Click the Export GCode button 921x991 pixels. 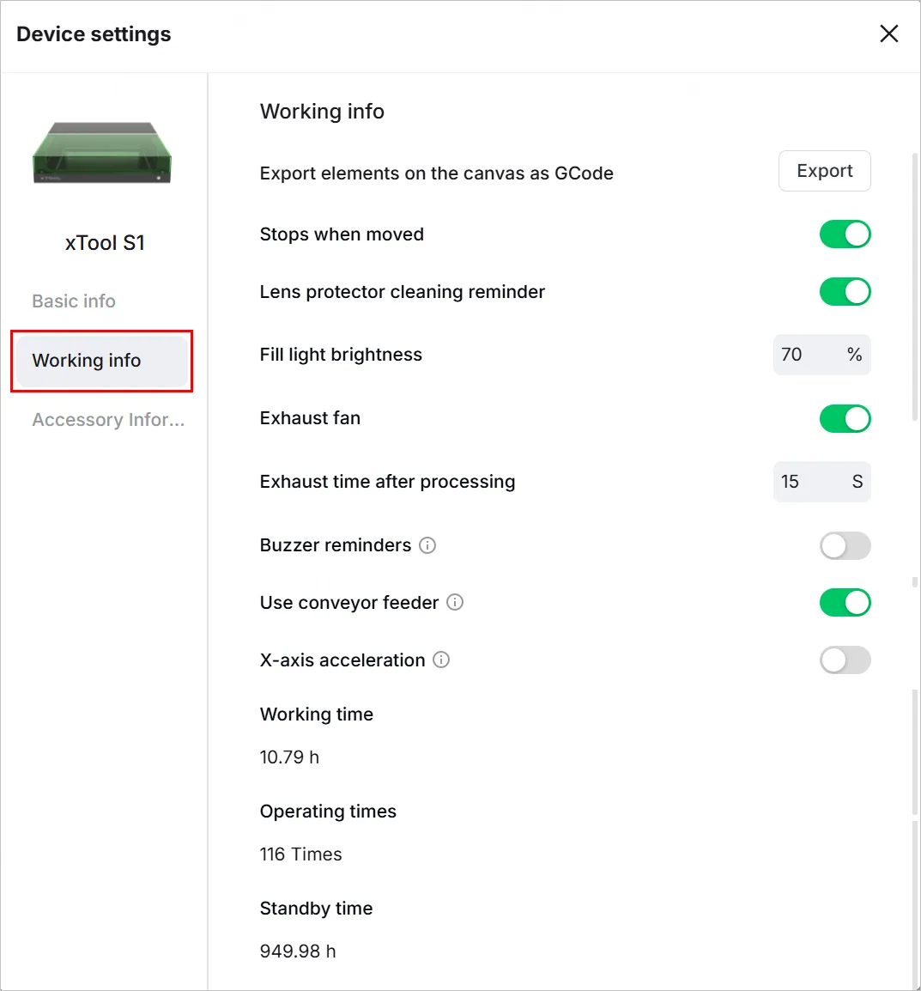coord(824,171)
